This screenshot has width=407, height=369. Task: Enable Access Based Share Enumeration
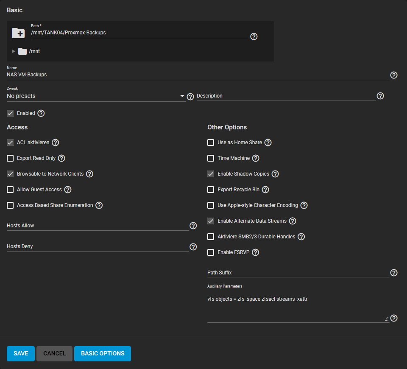(x=10, y=205)
